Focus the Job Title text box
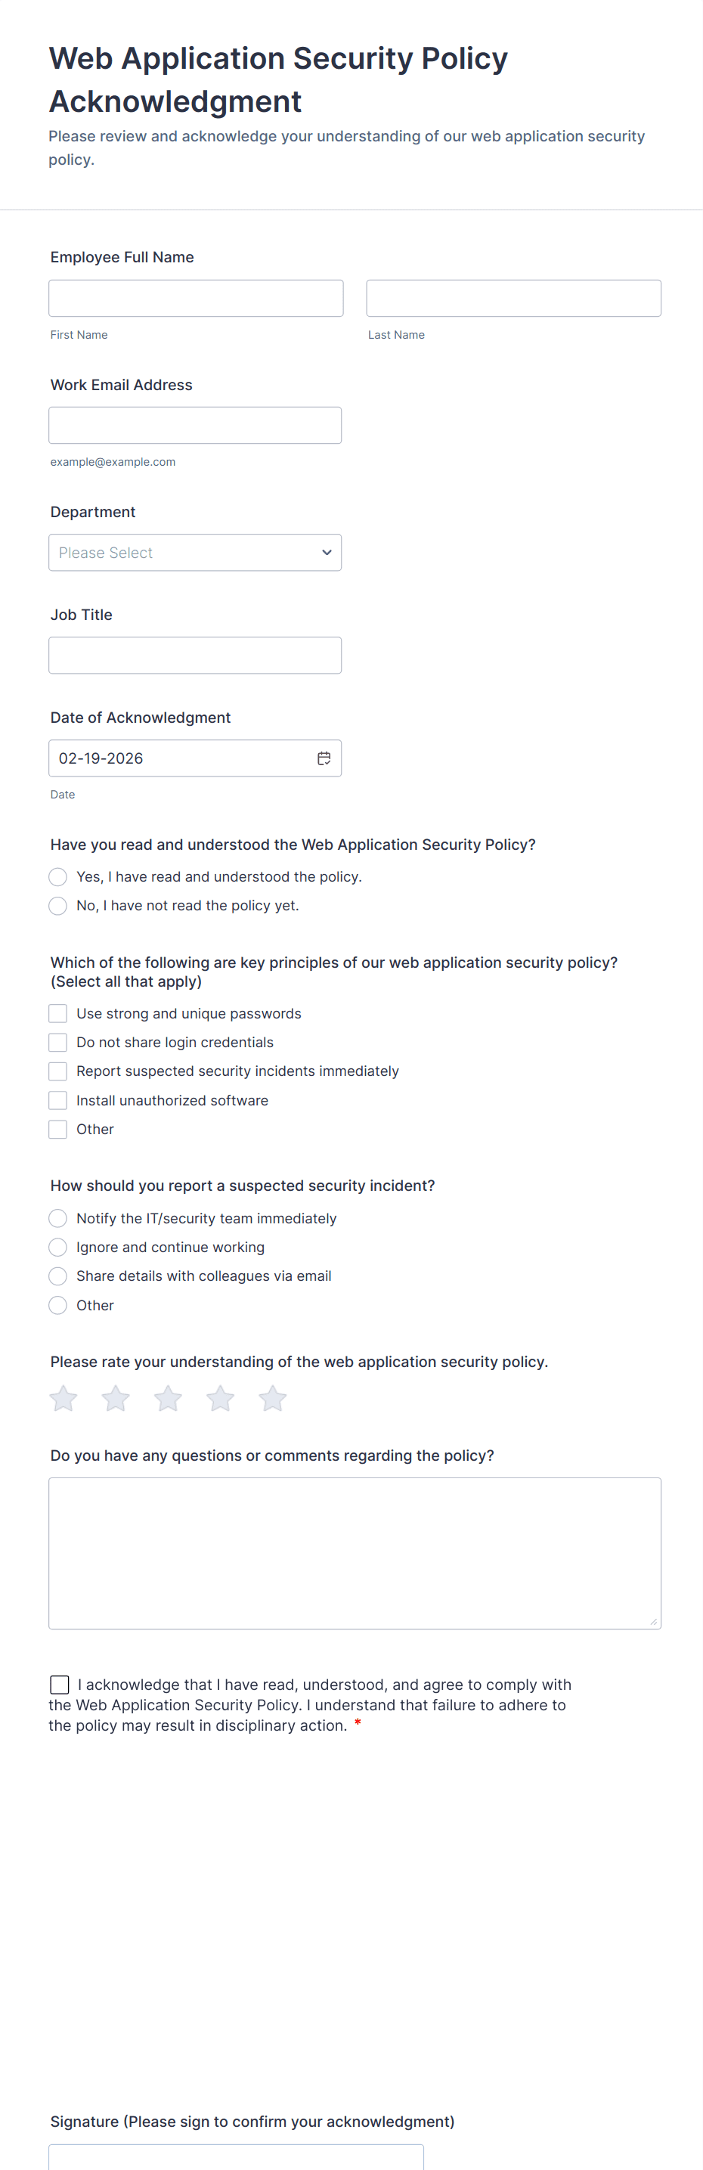Viewport: 703px width, 2170px height. pos(194,656)
